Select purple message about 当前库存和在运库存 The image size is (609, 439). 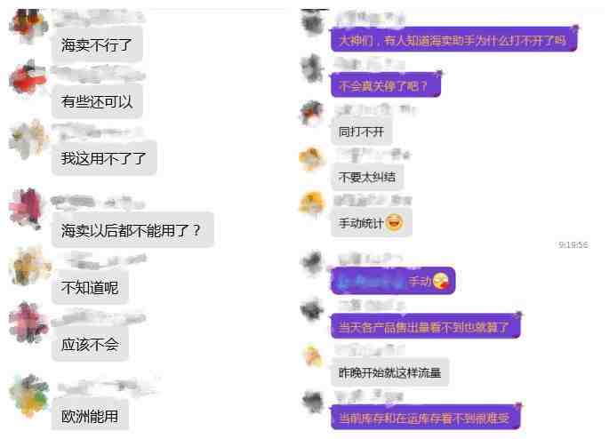coord(425,418)
